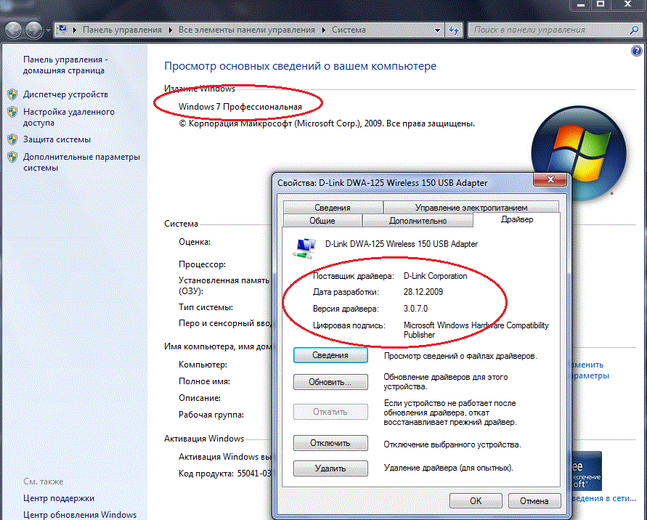
Task: Switch to the Общие tab
Action: pyautogui.click(x=322, y=221)
